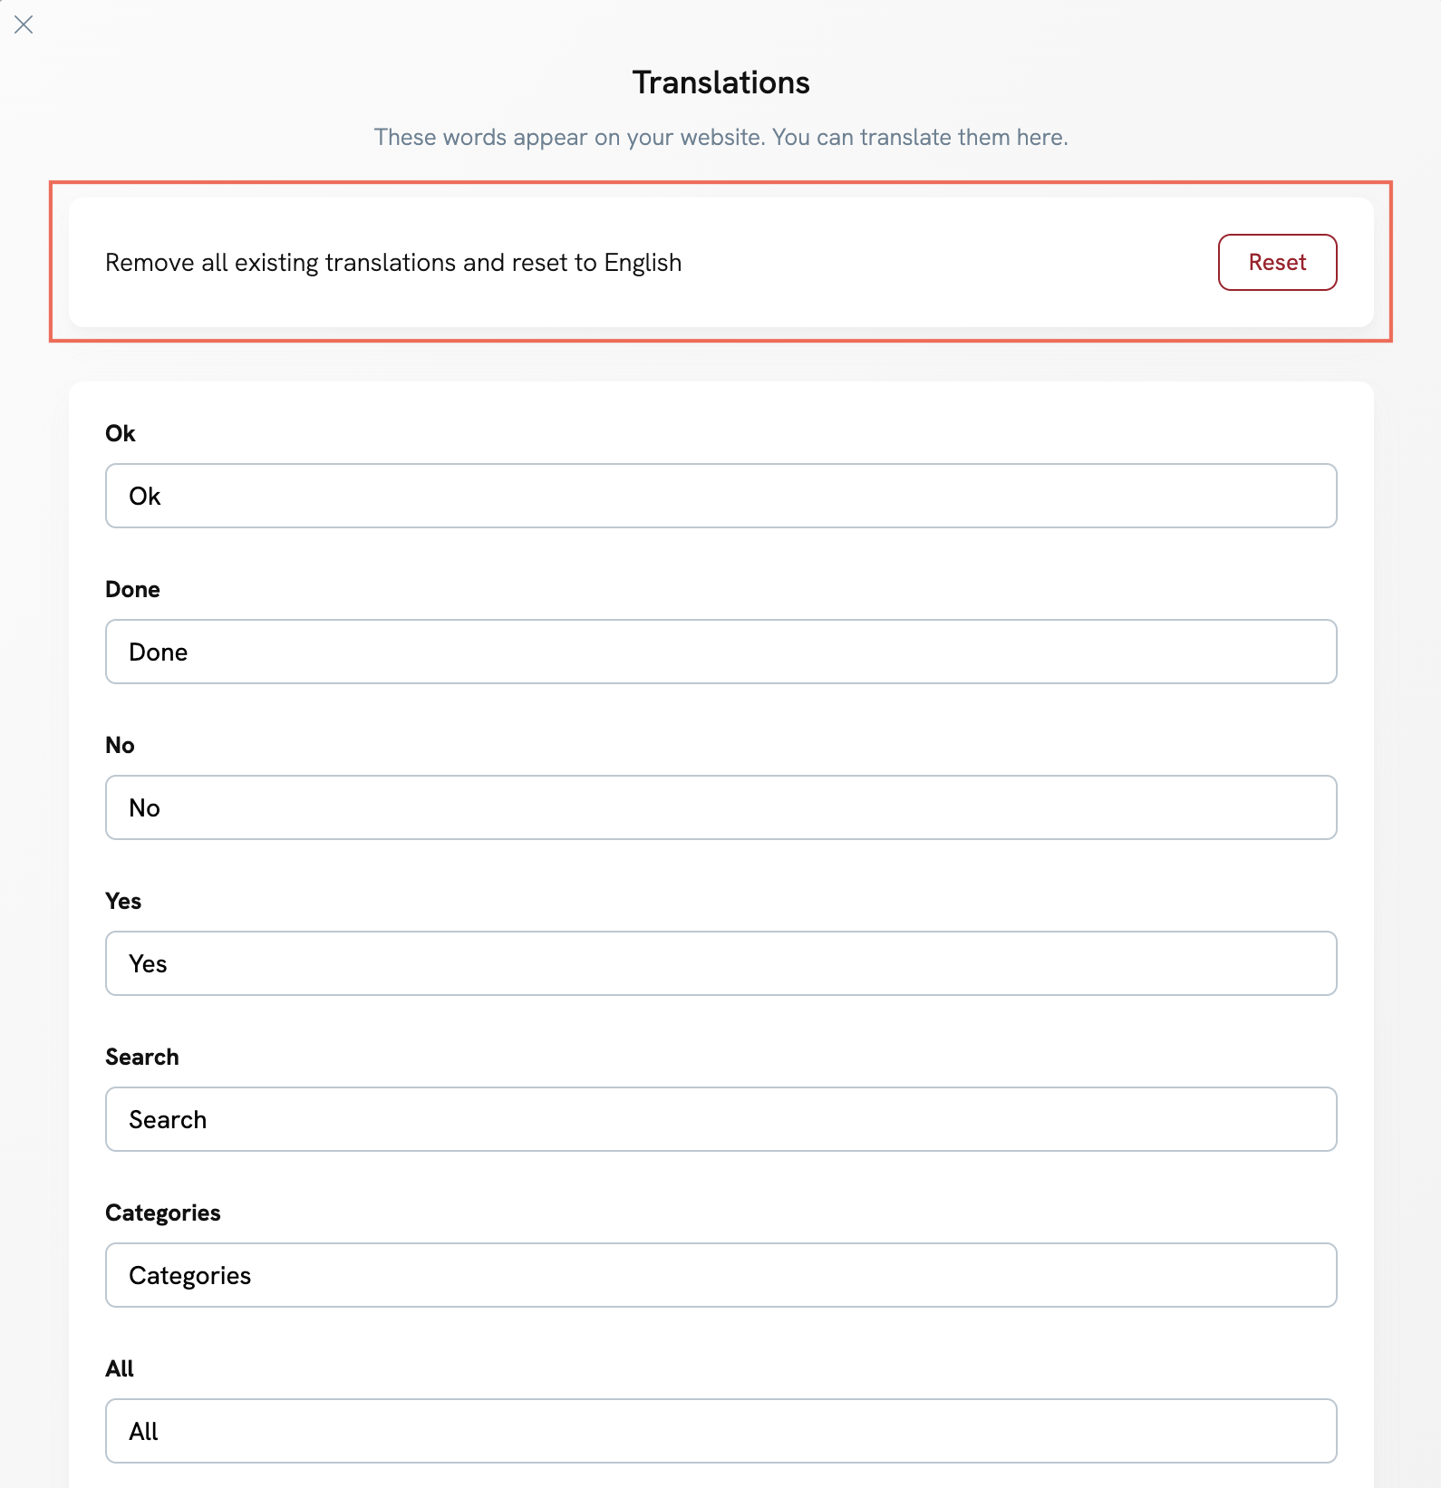Click the bold Categories field label

point(163,1213)
